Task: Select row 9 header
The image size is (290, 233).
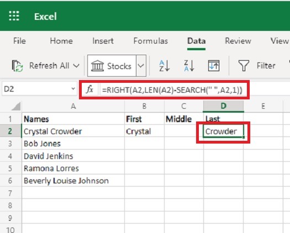Action: [x=10, y=218]
